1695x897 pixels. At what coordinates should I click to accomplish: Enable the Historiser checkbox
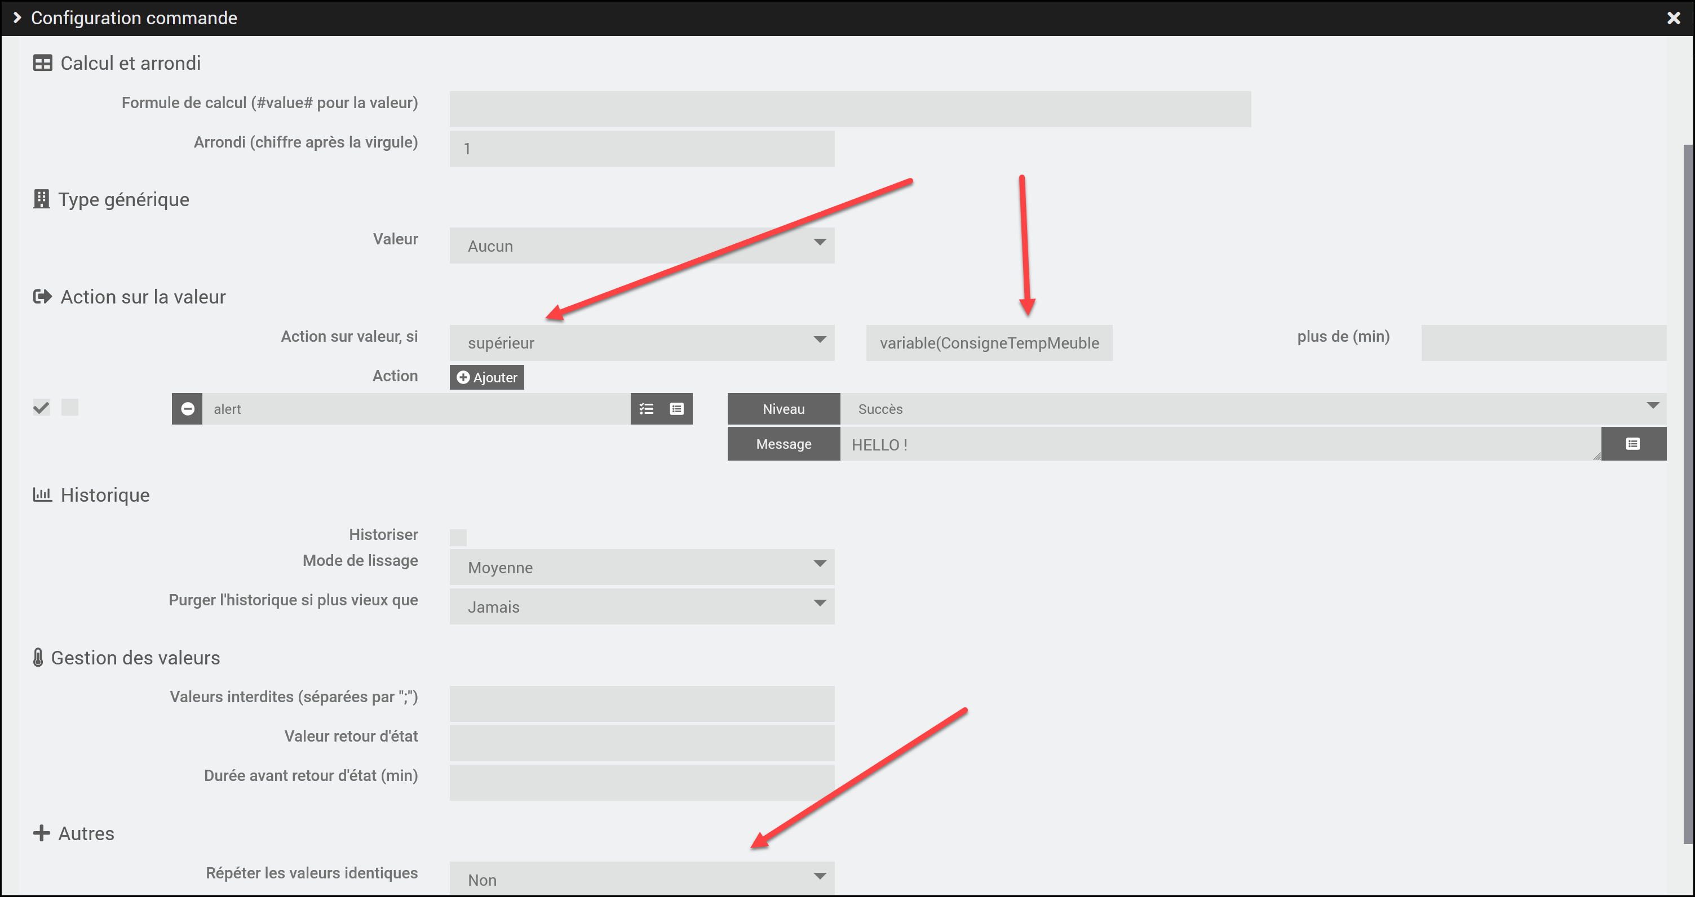pos(459,536)
